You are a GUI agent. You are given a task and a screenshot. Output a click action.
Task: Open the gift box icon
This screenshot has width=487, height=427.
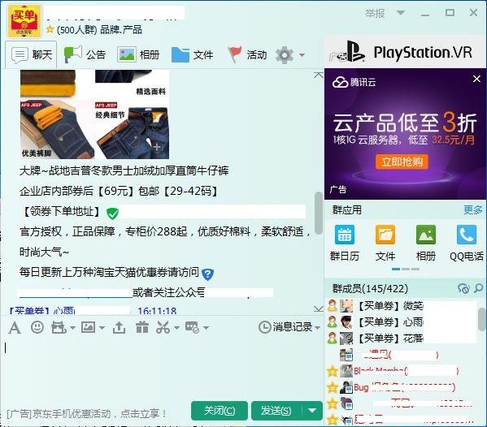coord(142,327)
